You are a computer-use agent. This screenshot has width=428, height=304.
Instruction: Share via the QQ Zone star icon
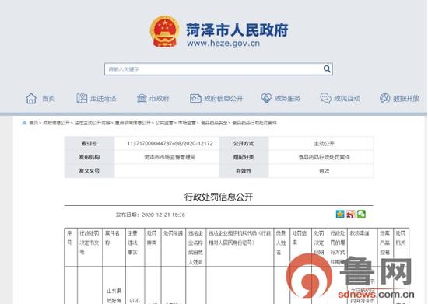[340, 215]
